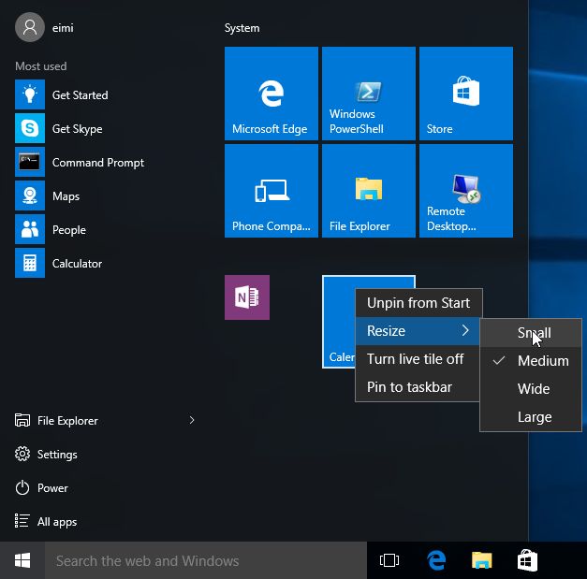Screen dimensions: 587x579
Task: Click the Resize menu label
Action: coord(386,331)
